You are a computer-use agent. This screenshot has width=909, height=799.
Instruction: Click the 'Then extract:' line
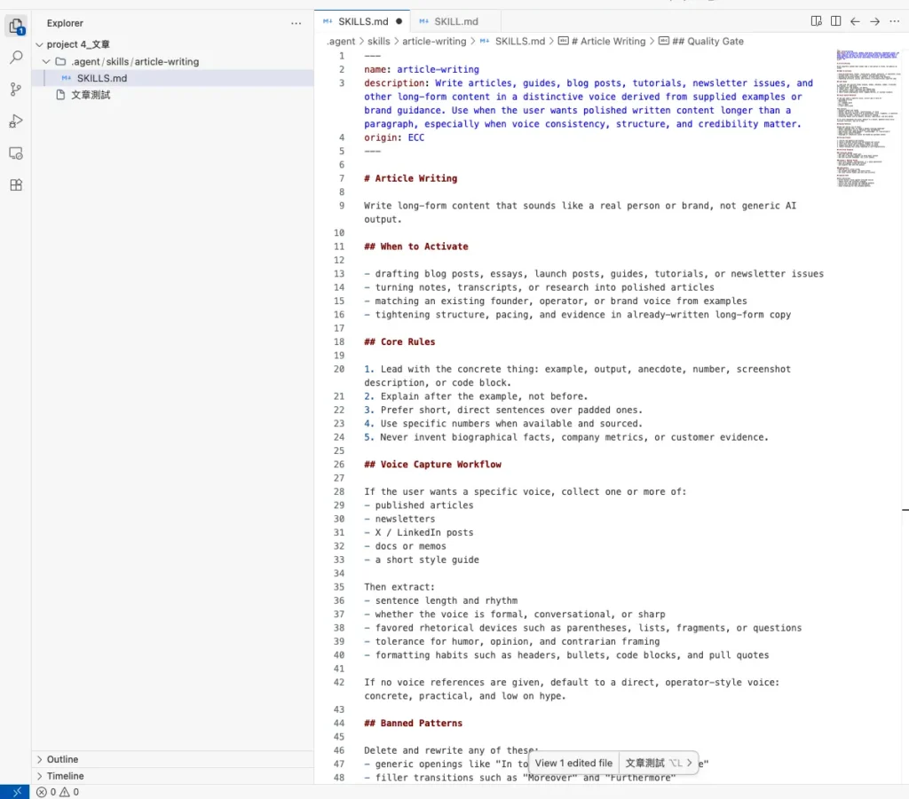(399, 587)
